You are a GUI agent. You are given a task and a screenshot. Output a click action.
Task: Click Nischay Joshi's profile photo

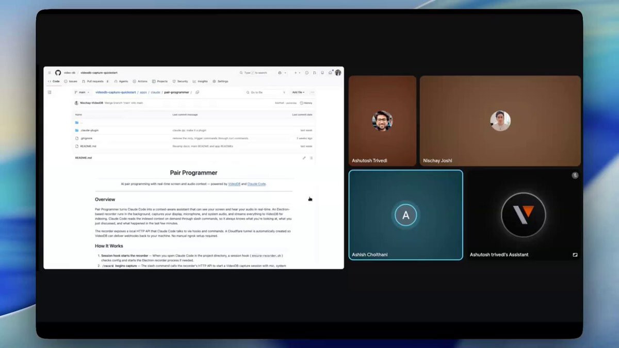(x=500, y=121)
